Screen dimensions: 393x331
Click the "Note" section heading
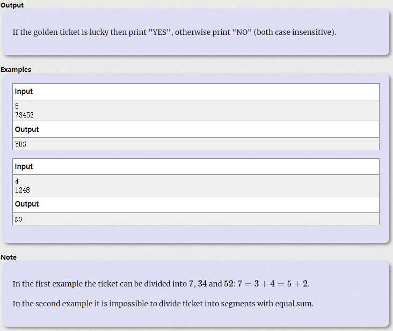(9, 258)
